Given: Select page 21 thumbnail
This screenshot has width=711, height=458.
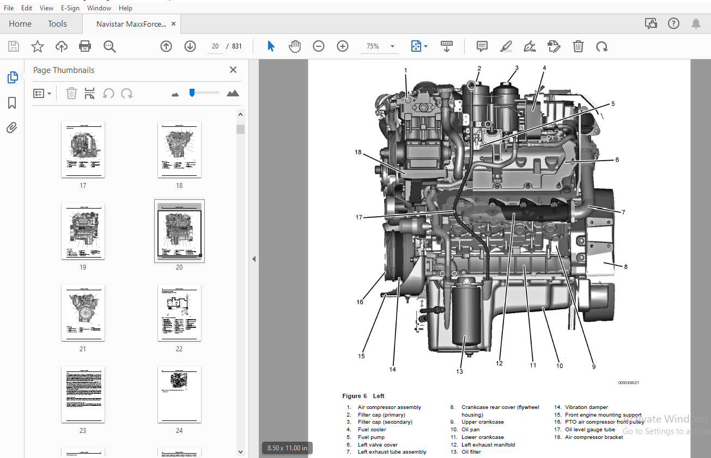Looking at the screenshot, I should [83, 313].
